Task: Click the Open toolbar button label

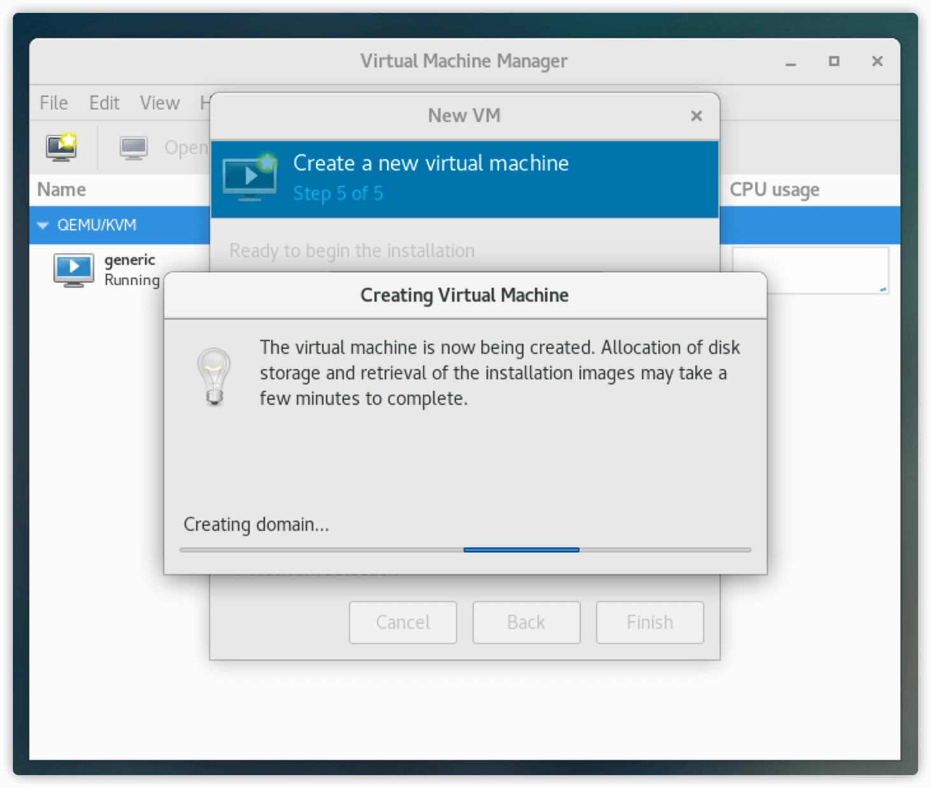Action: tap(186, 148)
